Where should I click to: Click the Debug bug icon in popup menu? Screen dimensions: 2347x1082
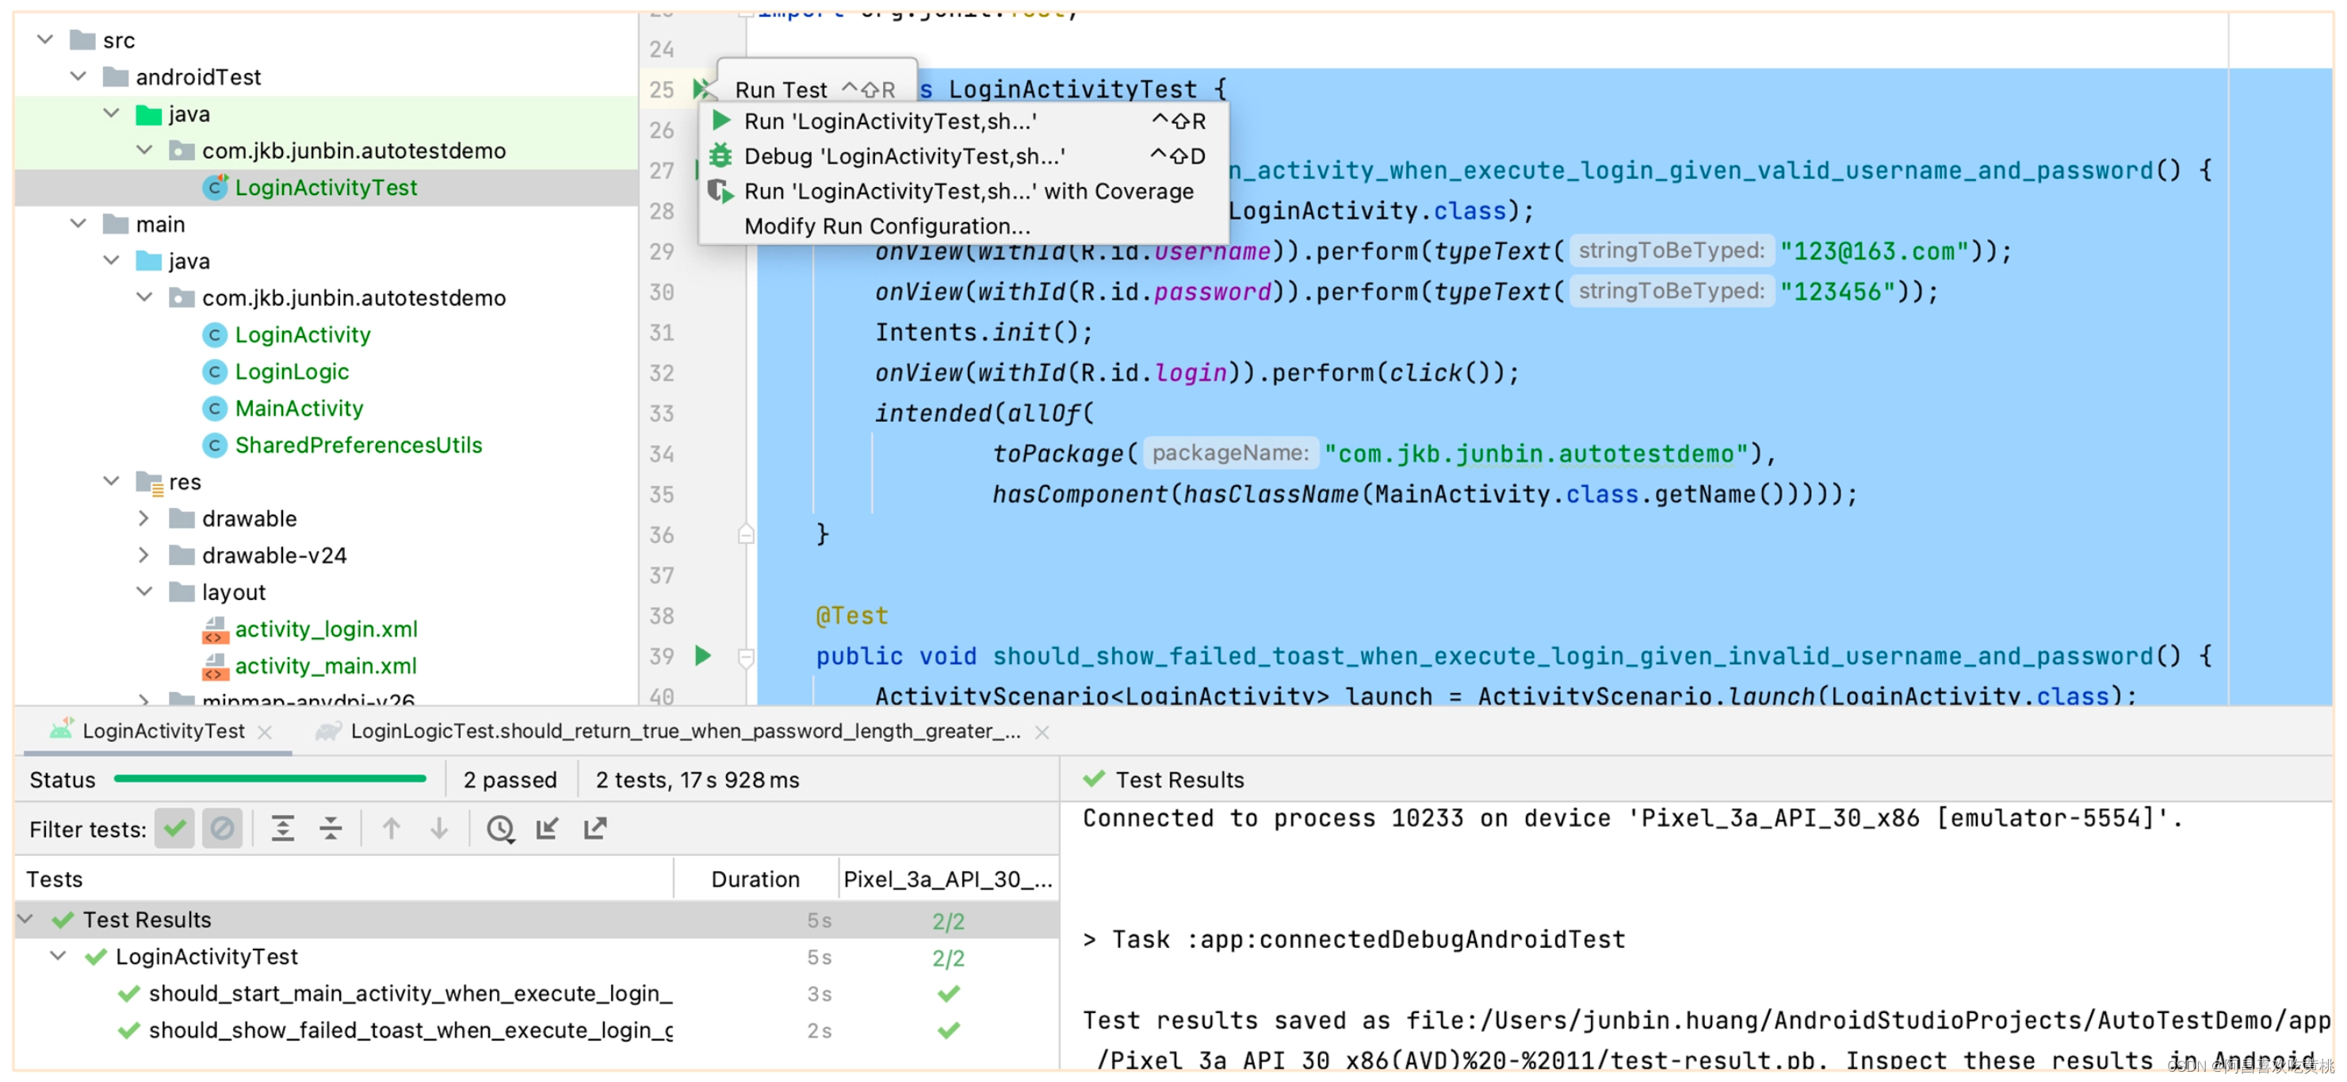pyautogui.click(x=721, y=155)
